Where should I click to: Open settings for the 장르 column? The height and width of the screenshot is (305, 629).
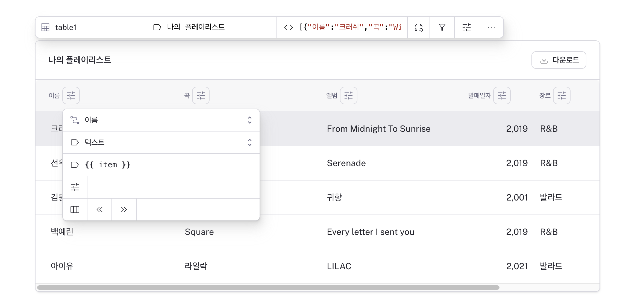562,95
